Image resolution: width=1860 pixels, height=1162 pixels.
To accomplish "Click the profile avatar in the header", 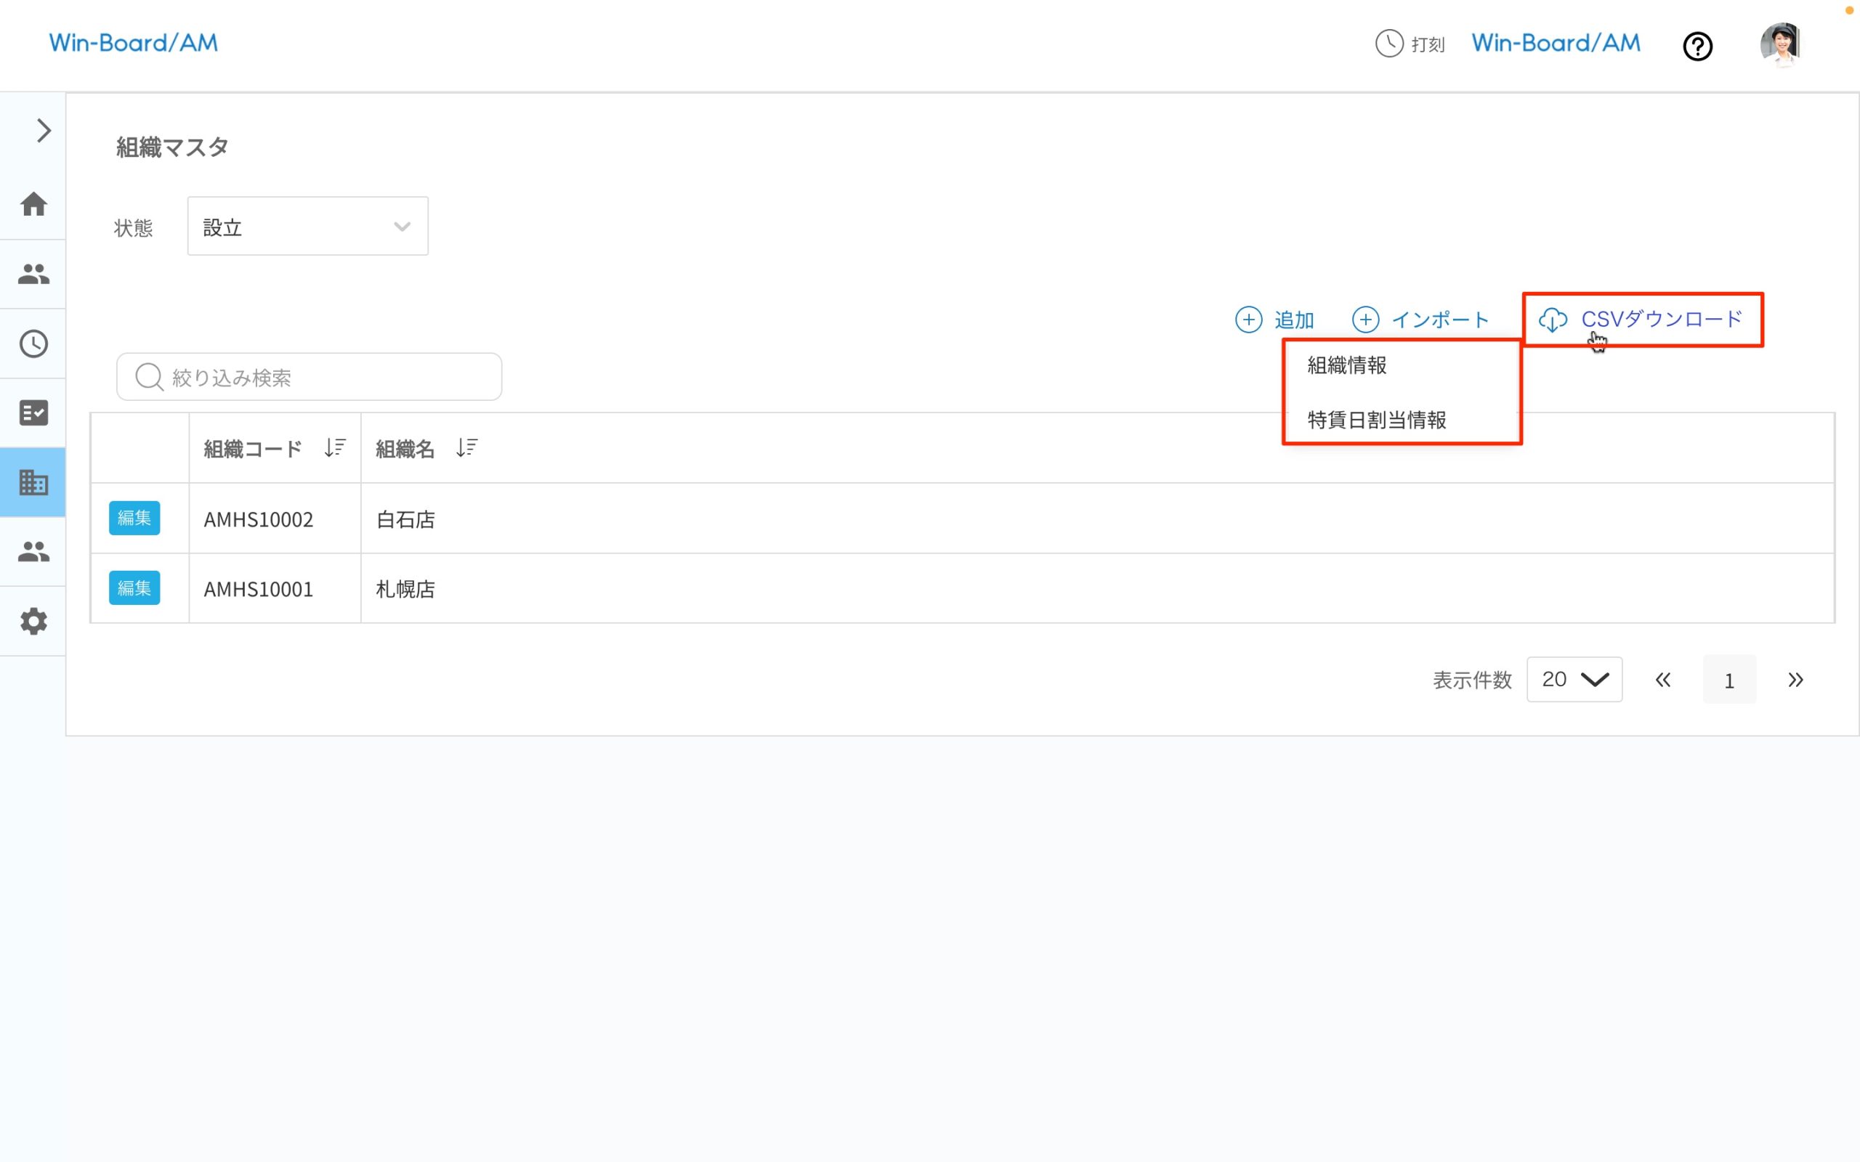I will tap(1784, 44).
